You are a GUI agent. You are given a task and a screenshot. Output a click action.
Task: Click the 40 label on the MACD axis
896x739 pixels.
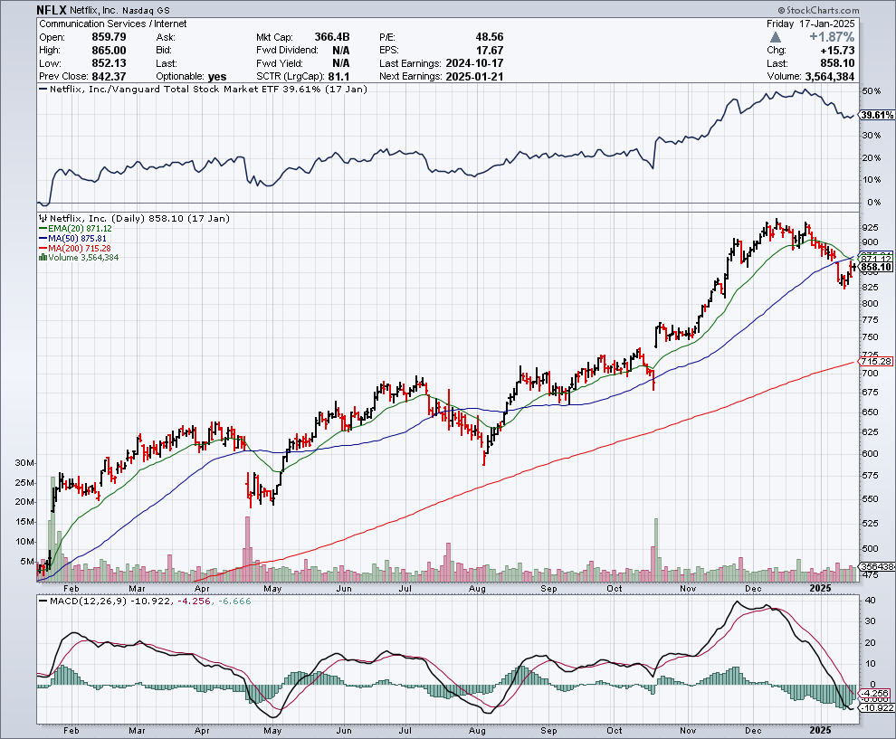click(x=871, y=601)
